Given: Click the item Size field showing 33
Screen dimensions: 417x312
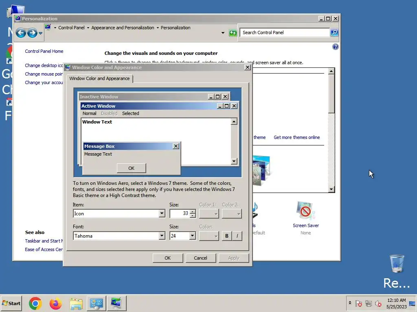Looking at the screenshot, I should tap(180, 214).
